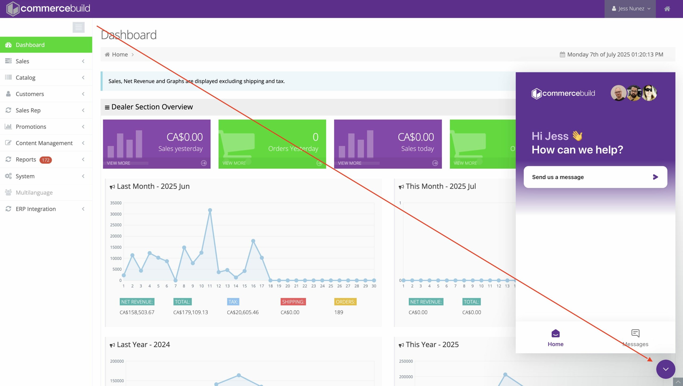Open the Reports menu with 172 badge
This screenshot has height=386, width=683.
[x=26, y=160]
